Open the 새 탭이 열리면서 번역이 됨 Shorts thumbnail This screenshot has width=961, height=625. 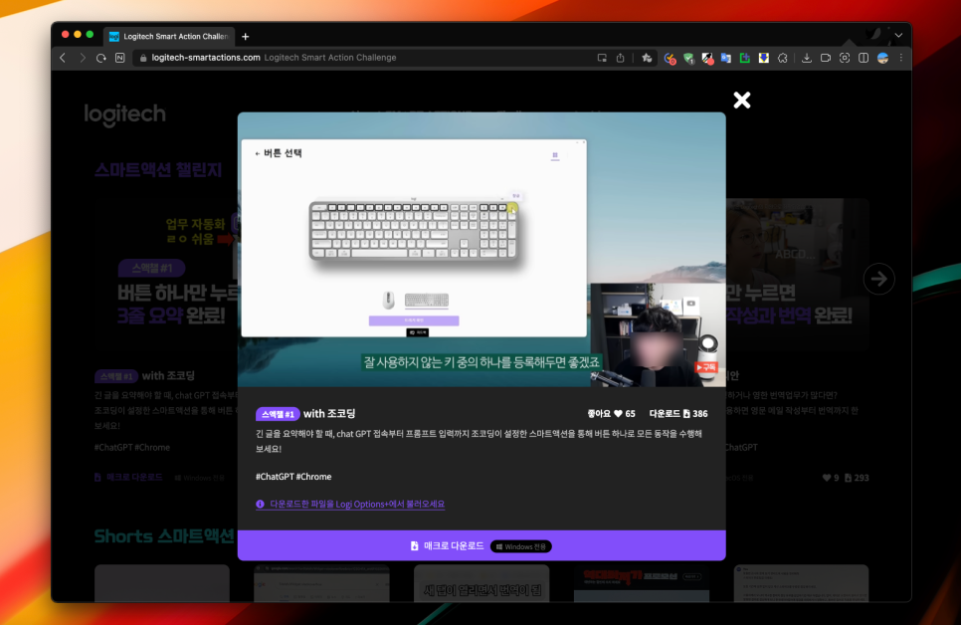point(481,583)
